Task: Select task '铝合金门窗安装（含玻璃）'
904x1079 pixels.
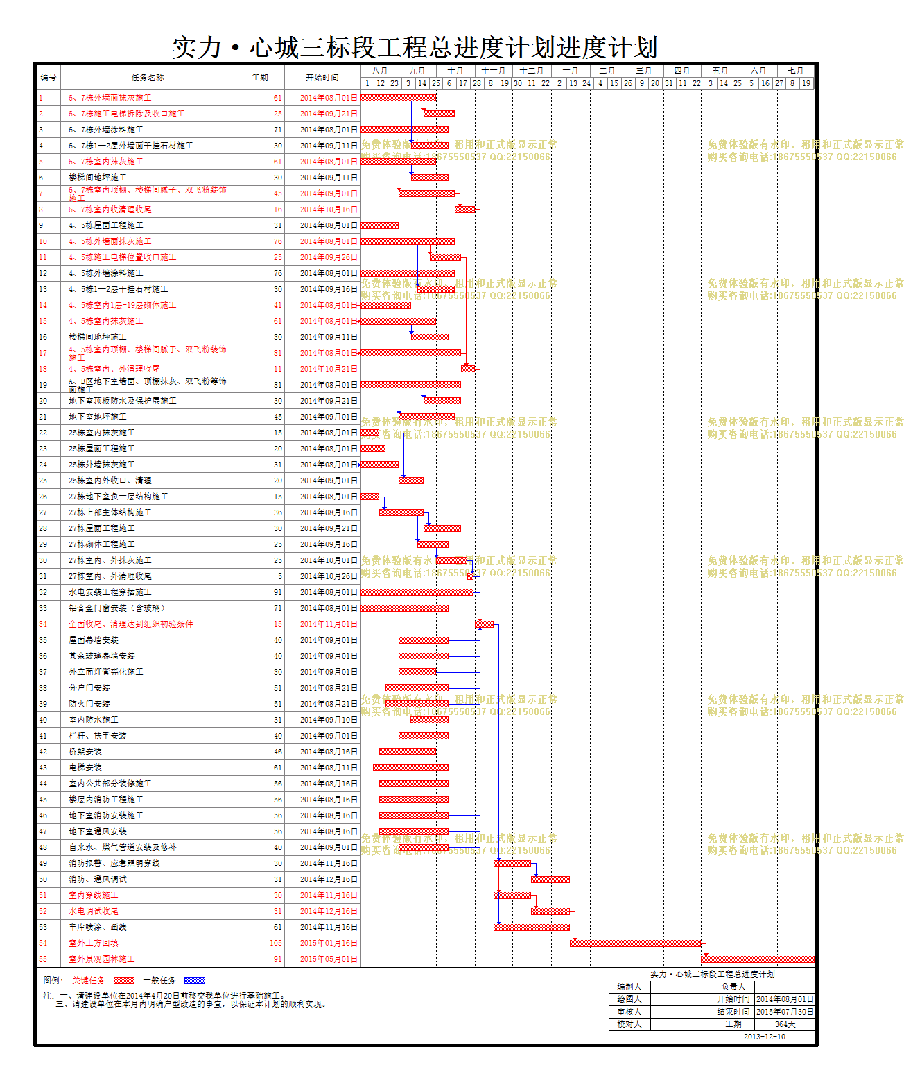Action: tap(116, 608)
